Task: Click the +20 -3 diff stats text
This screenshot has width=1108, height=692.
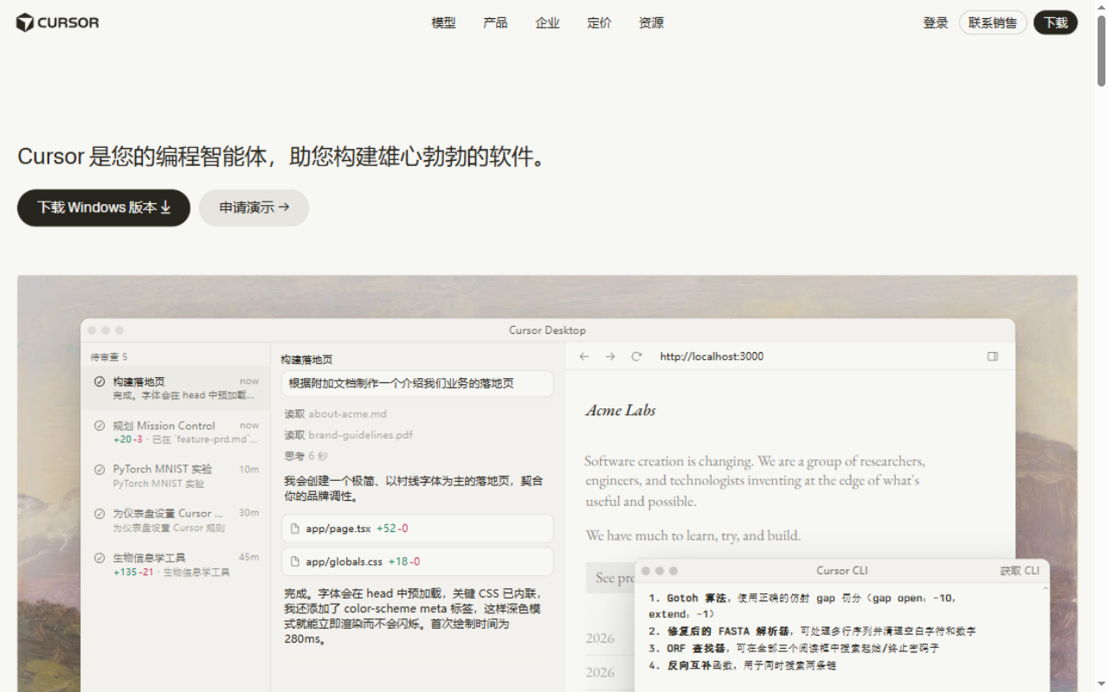Action: (x=128, y=439)
